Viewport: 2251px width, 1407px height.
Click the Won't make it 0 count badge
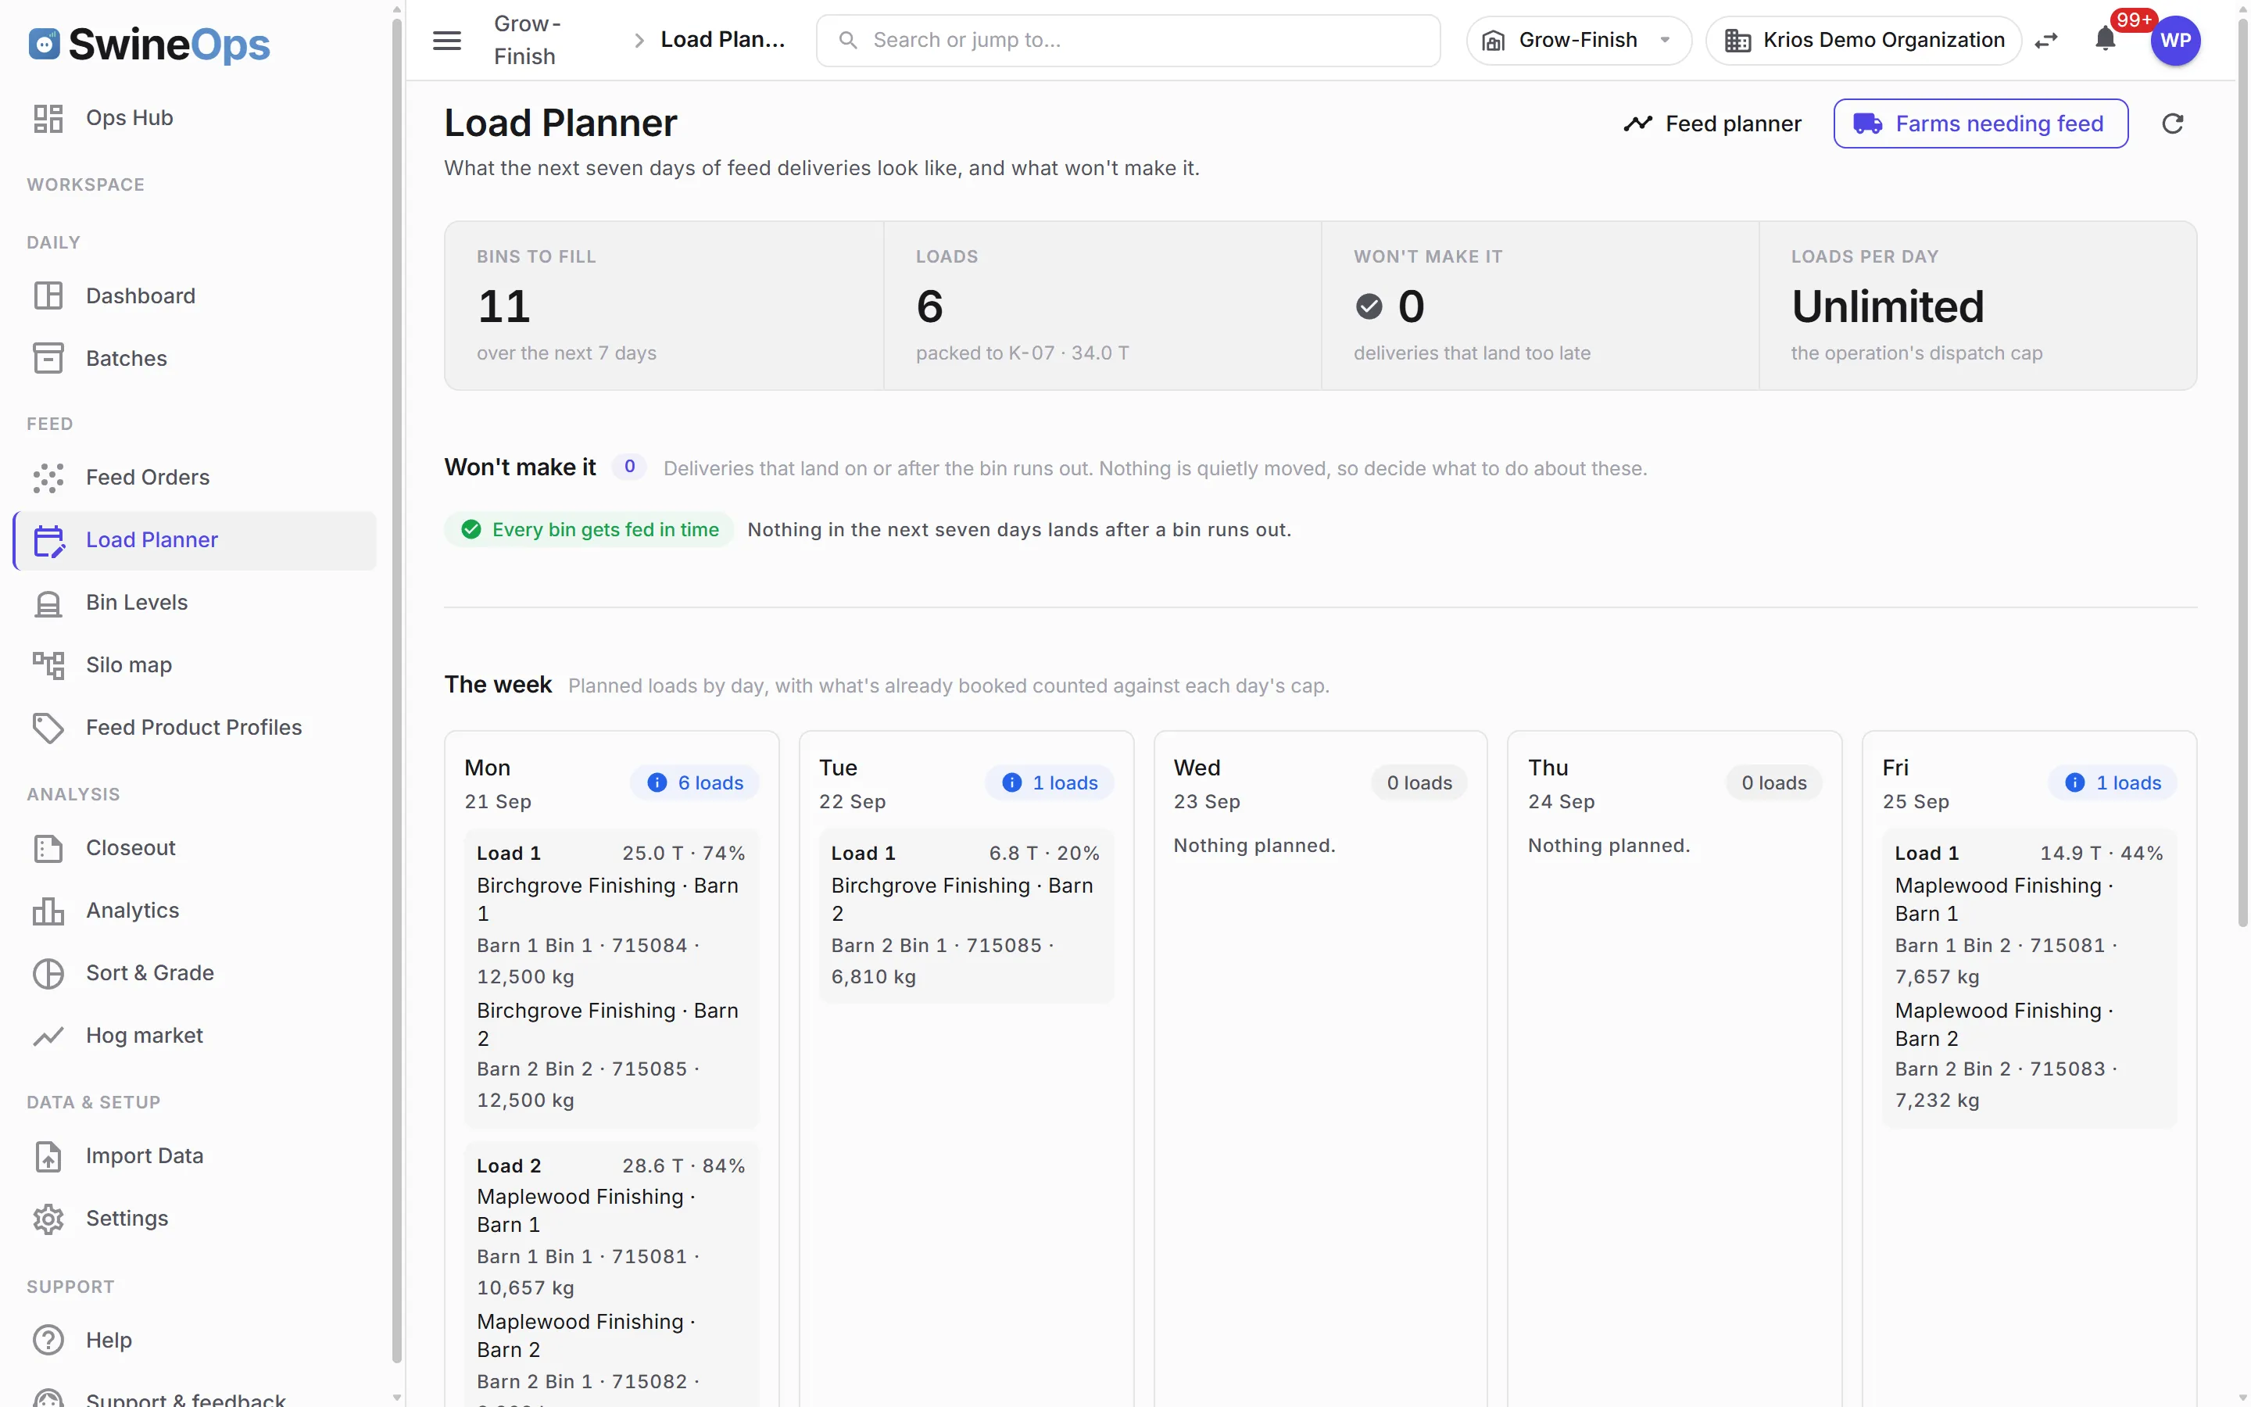coord(630,467)
